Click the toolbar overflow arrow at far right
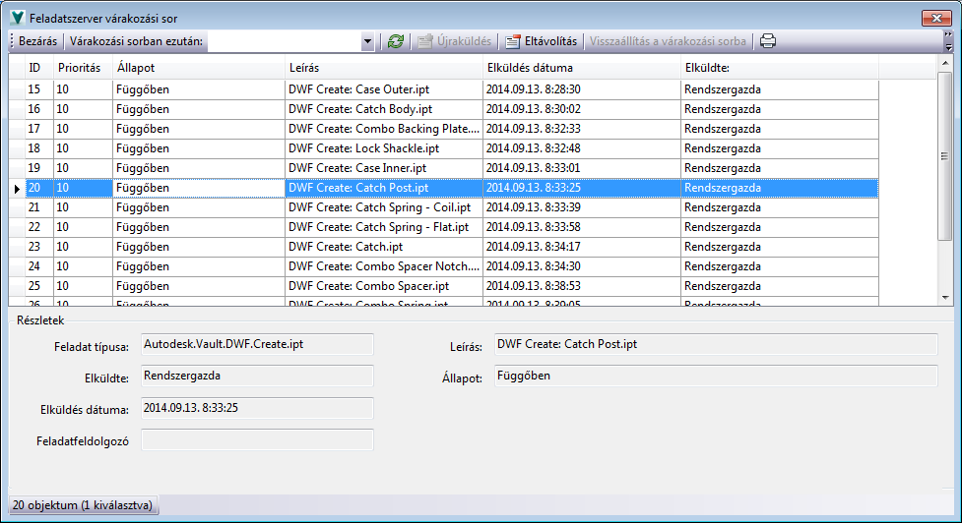962x523 pixels. pyautogui.click(x=948, y=41)
